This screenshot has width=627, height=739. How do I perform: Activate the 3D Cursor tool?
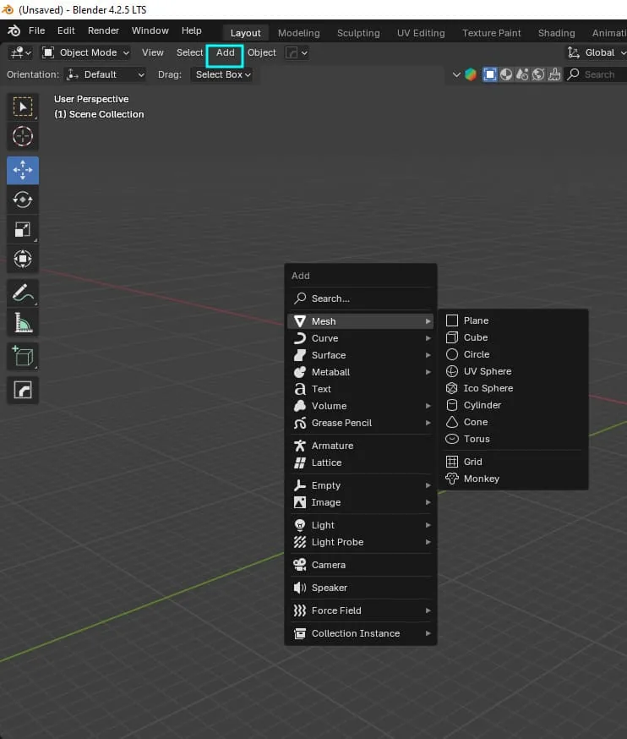pos(23,136)
